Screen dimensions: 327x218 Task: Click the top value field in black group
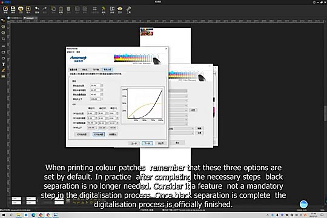95,85
